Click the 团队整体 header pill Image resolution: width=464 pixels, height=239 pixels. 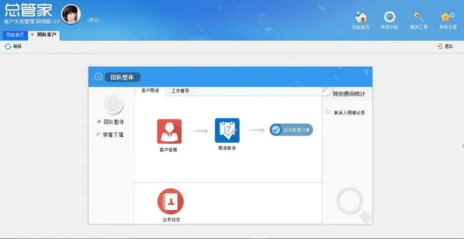coord(122,77)
